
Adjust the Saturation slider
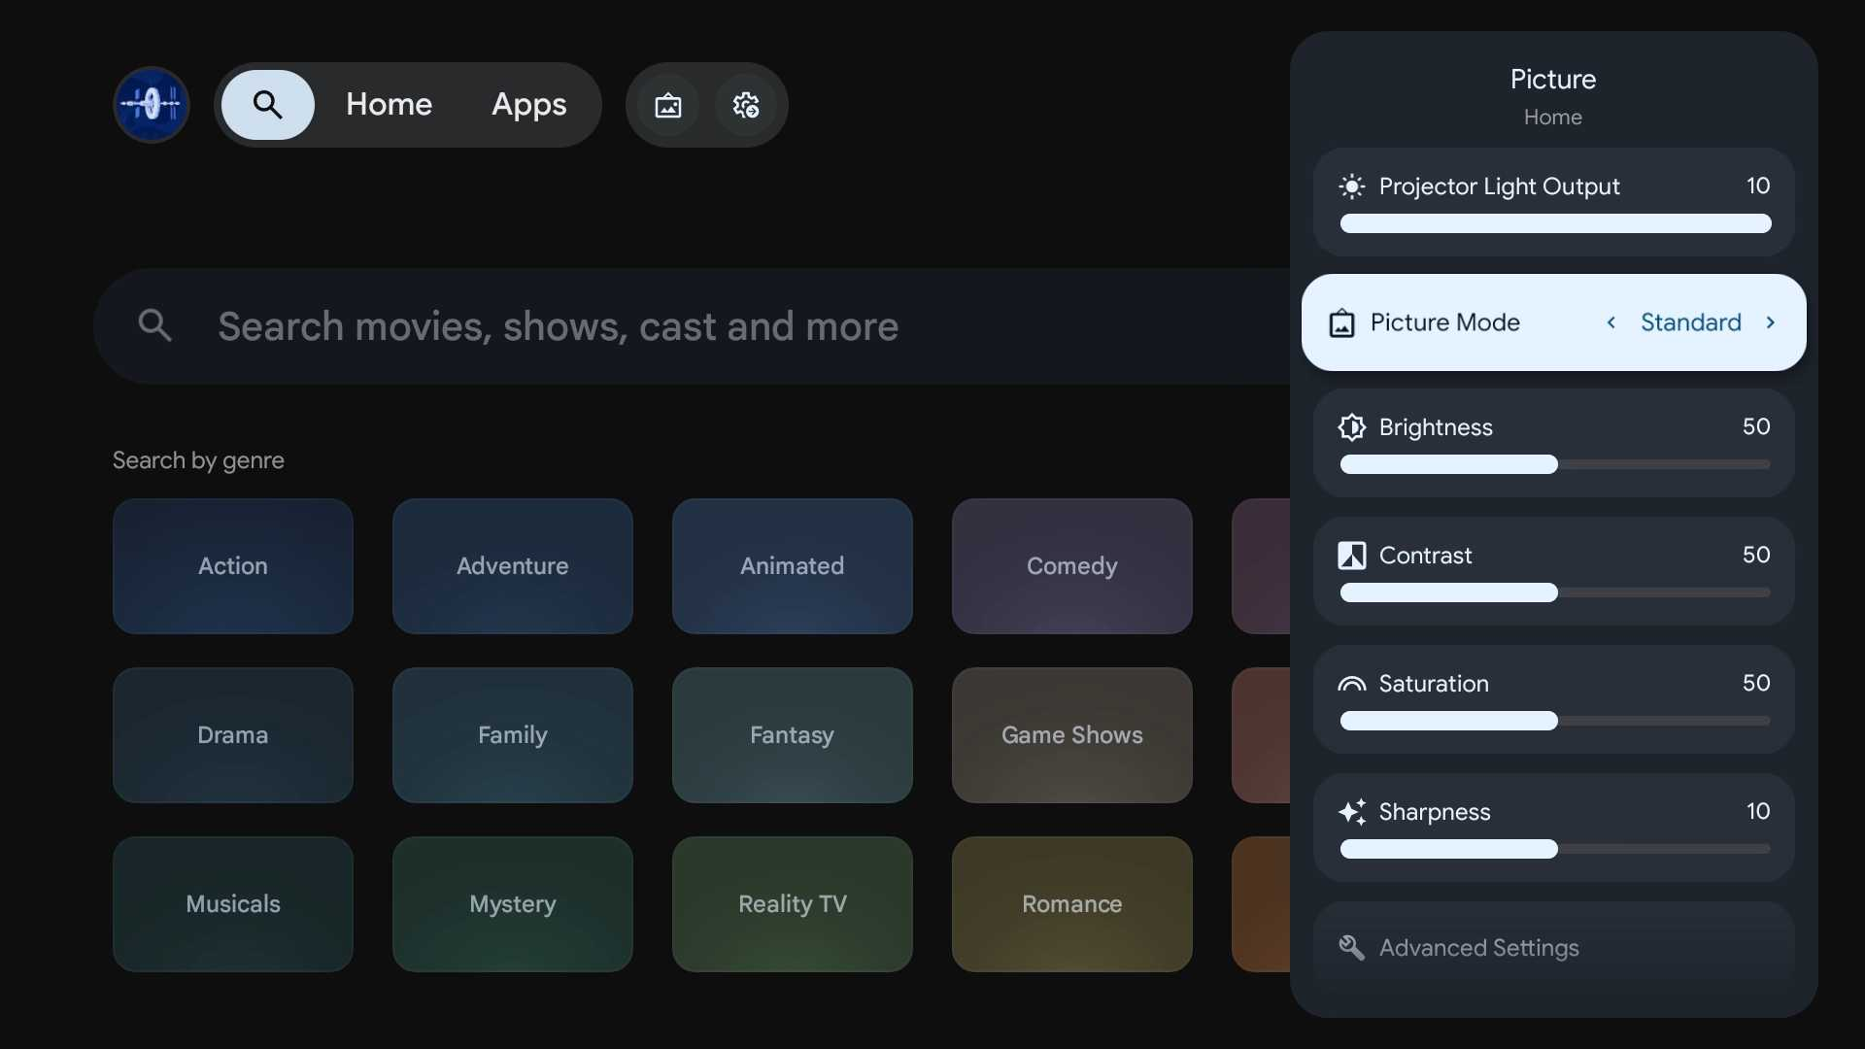pos(1555,721)
